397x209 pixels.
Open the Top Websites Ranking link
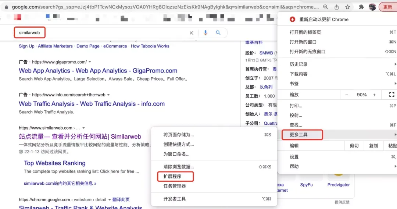[x=55, y=163]
